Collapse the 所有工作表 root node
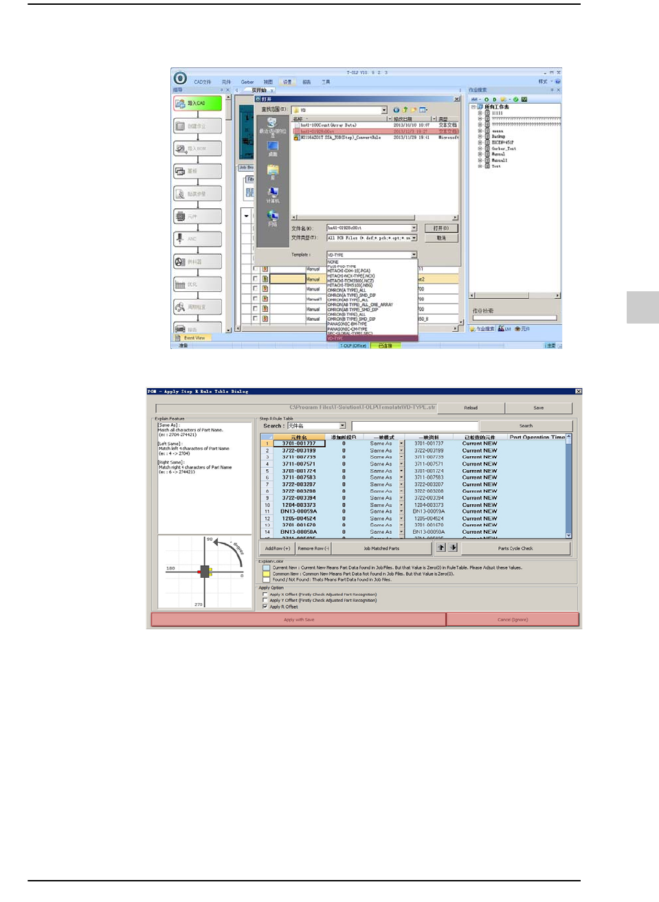 tap(473, 107)
